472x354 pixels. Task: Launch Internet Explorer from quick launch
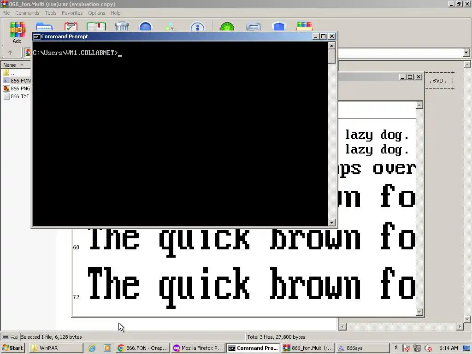coord(92,348)
